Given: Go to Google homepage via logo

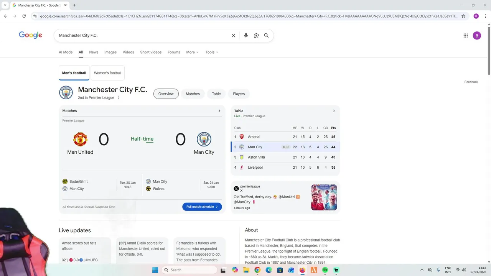Looking at the screenshot, I should pos(30,35).
